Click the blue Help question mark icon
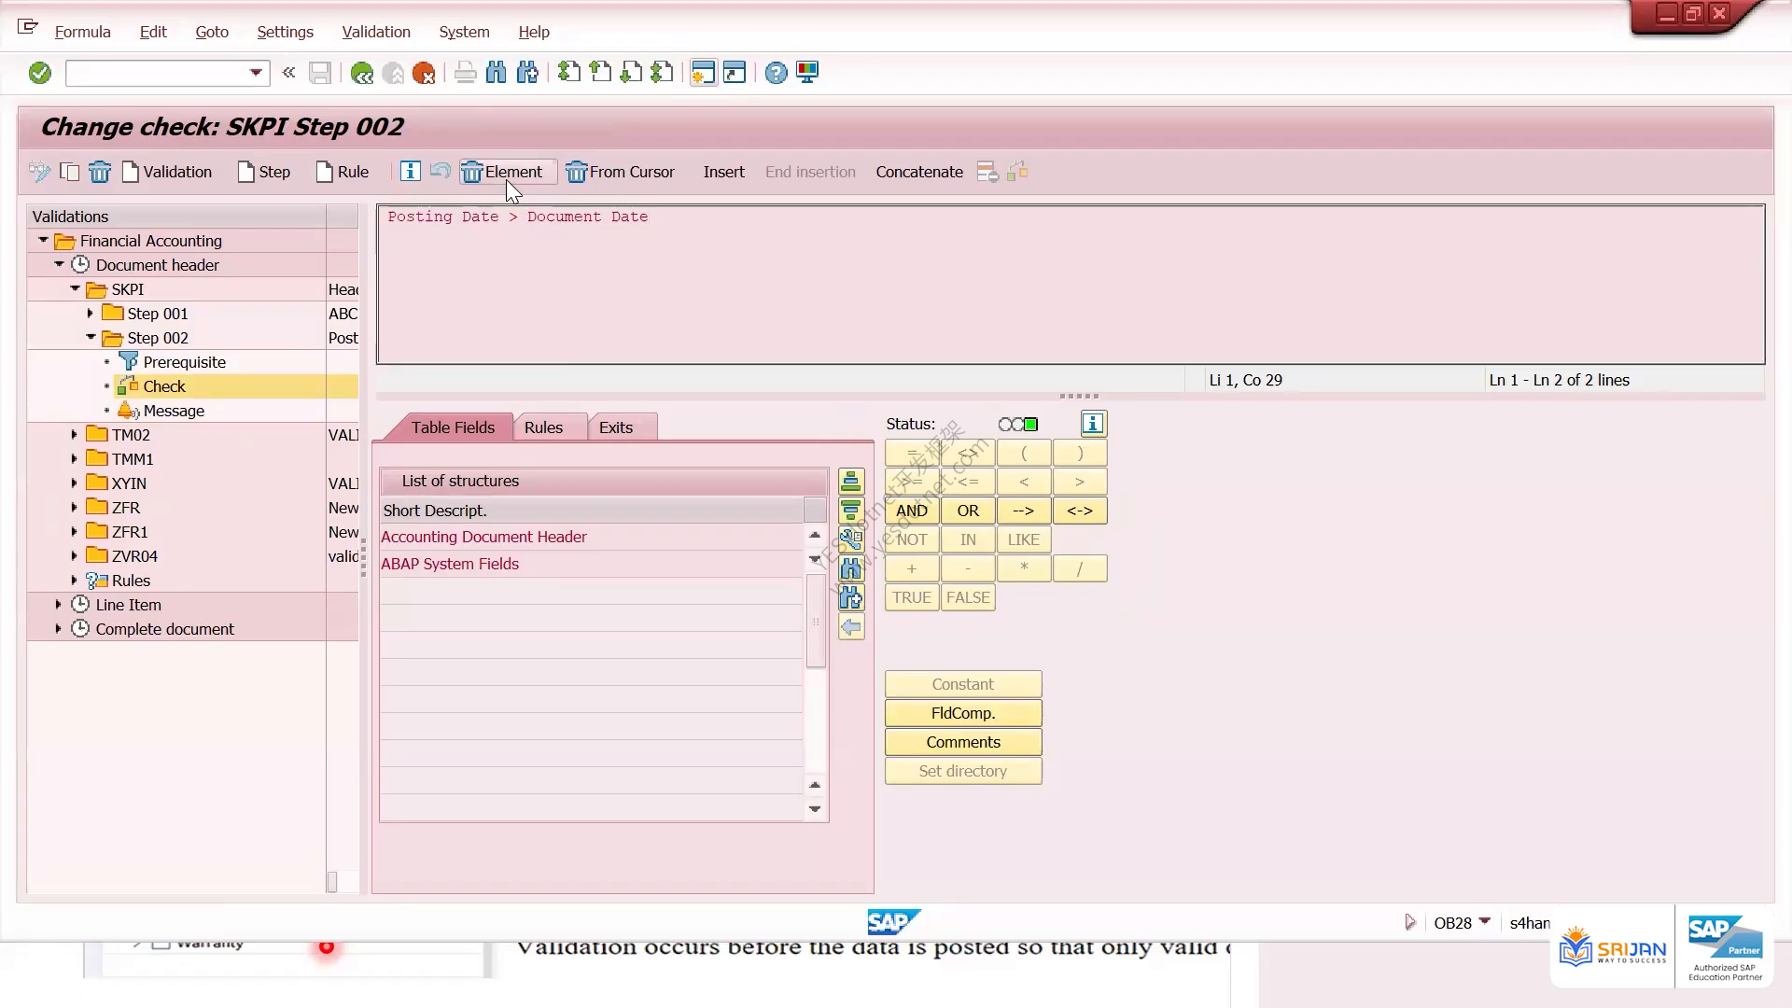This screenshot has height=1008, width=1792. click(776, 73)
